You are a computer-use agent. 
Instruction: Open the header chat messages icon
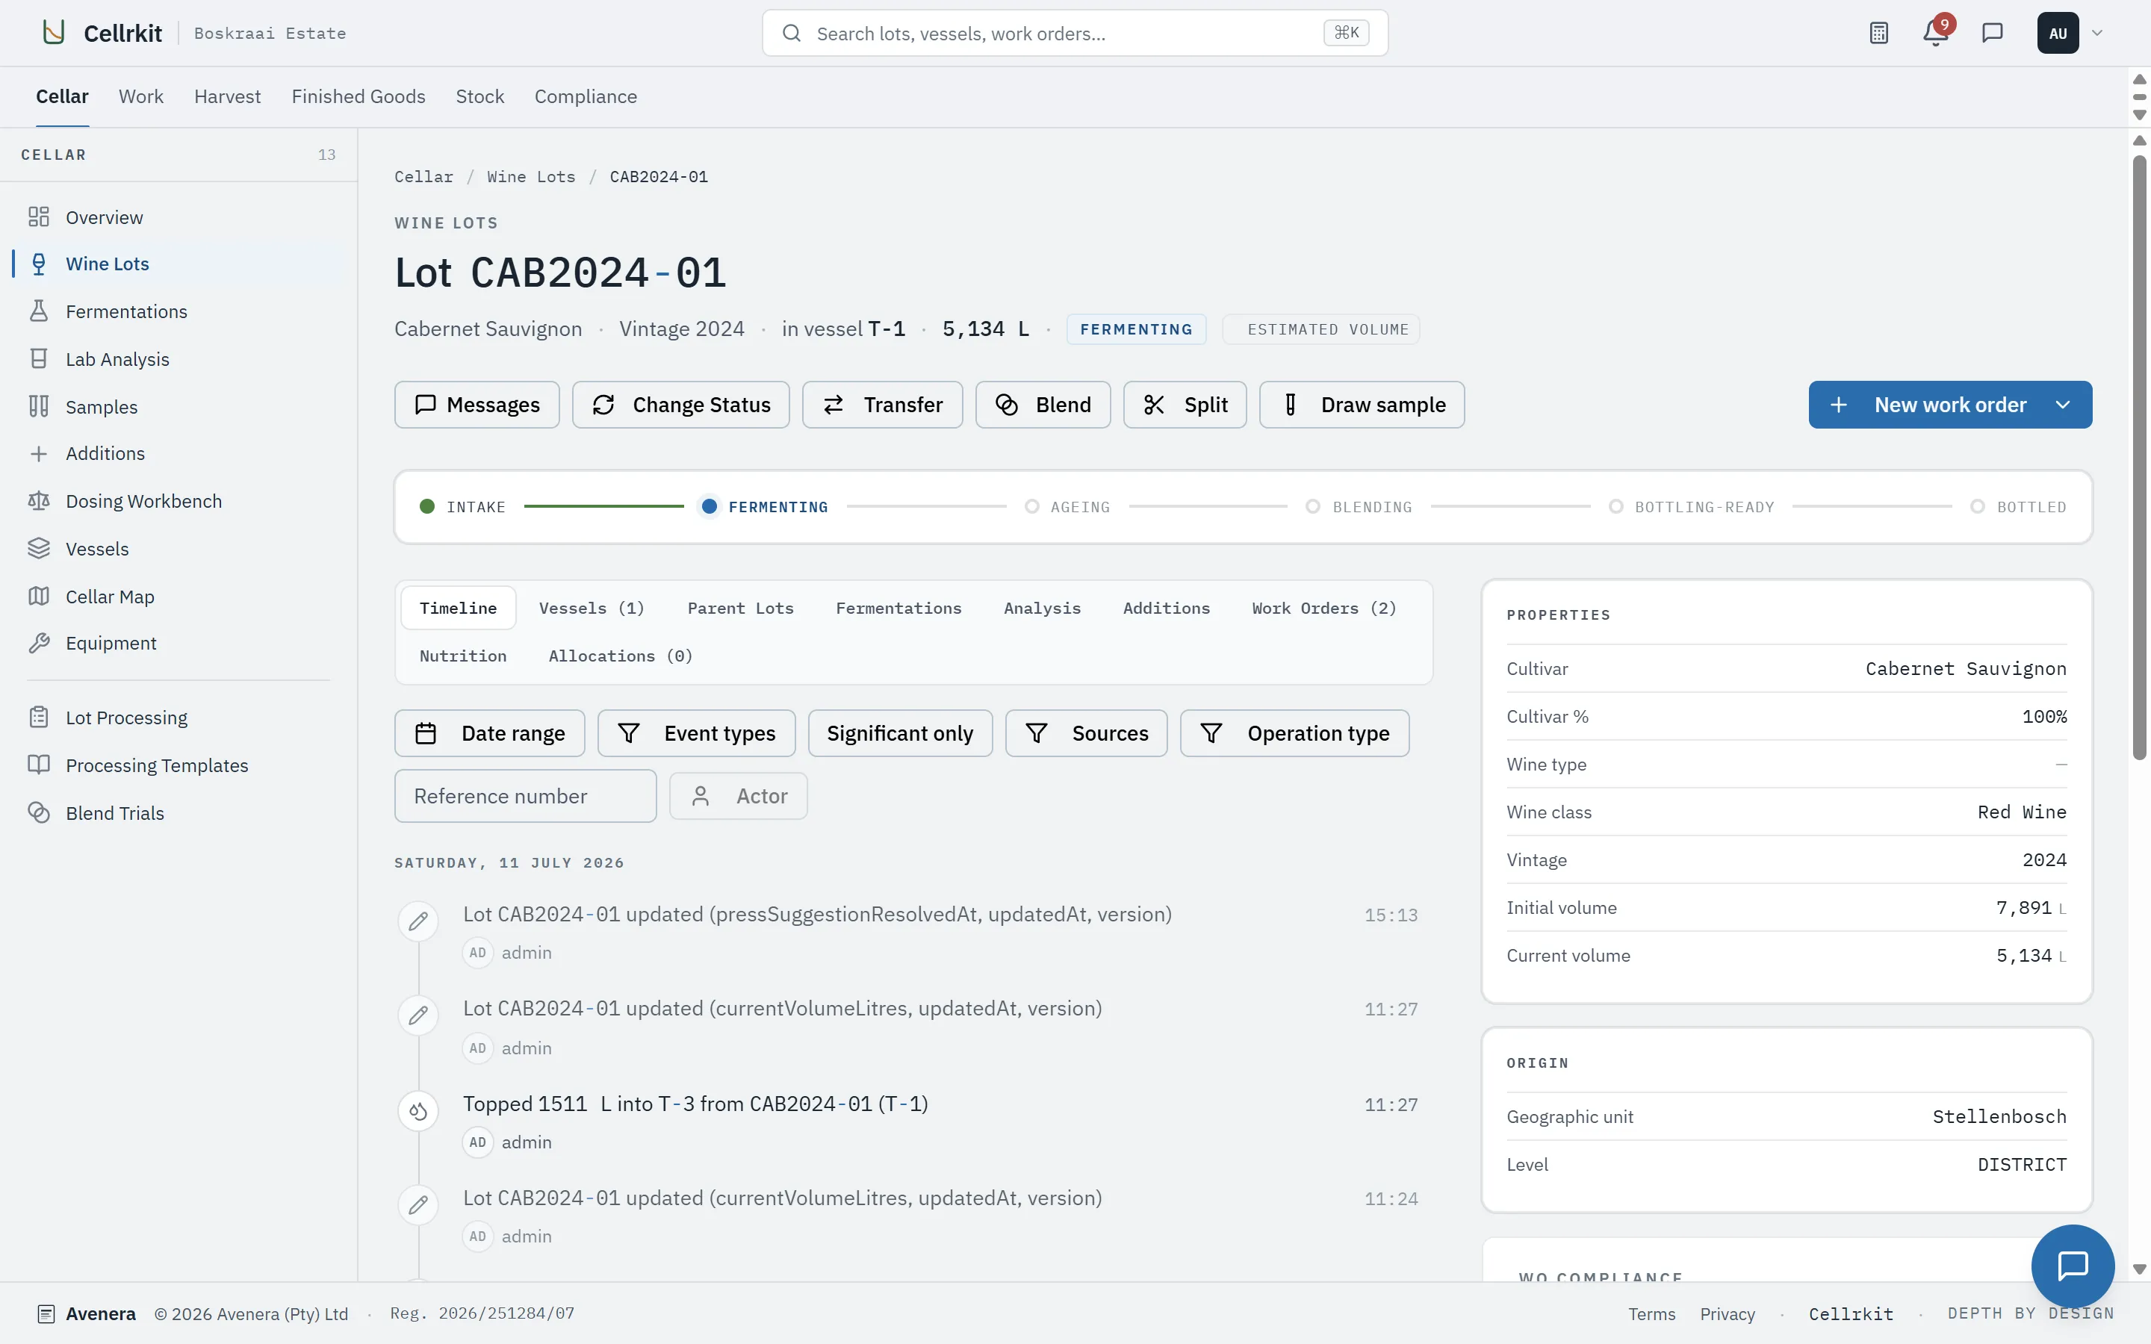click(1992, 33)
